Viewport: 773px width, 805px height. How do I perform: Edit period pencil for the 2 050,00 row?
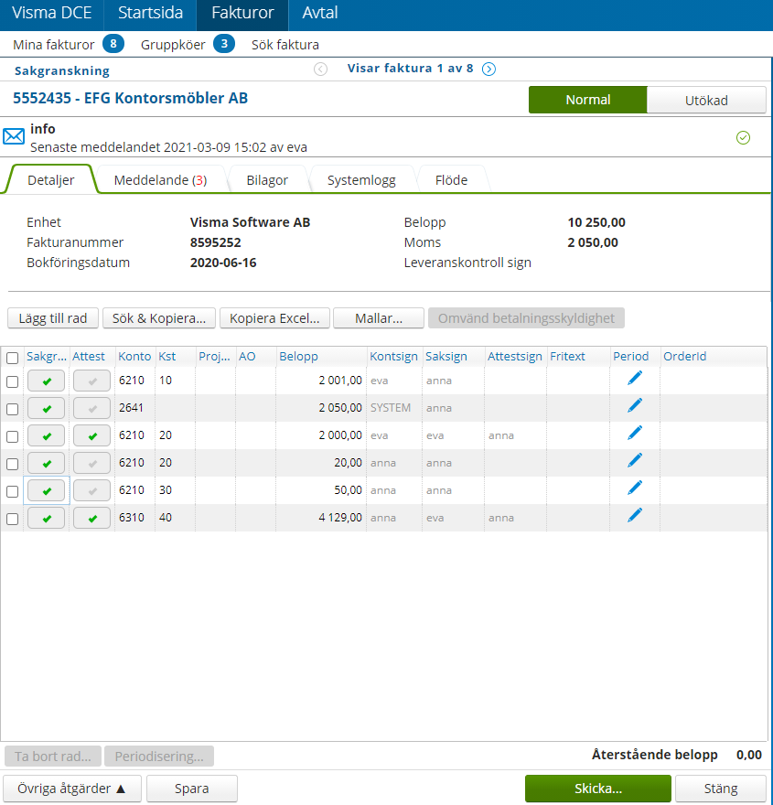point(635,406)
